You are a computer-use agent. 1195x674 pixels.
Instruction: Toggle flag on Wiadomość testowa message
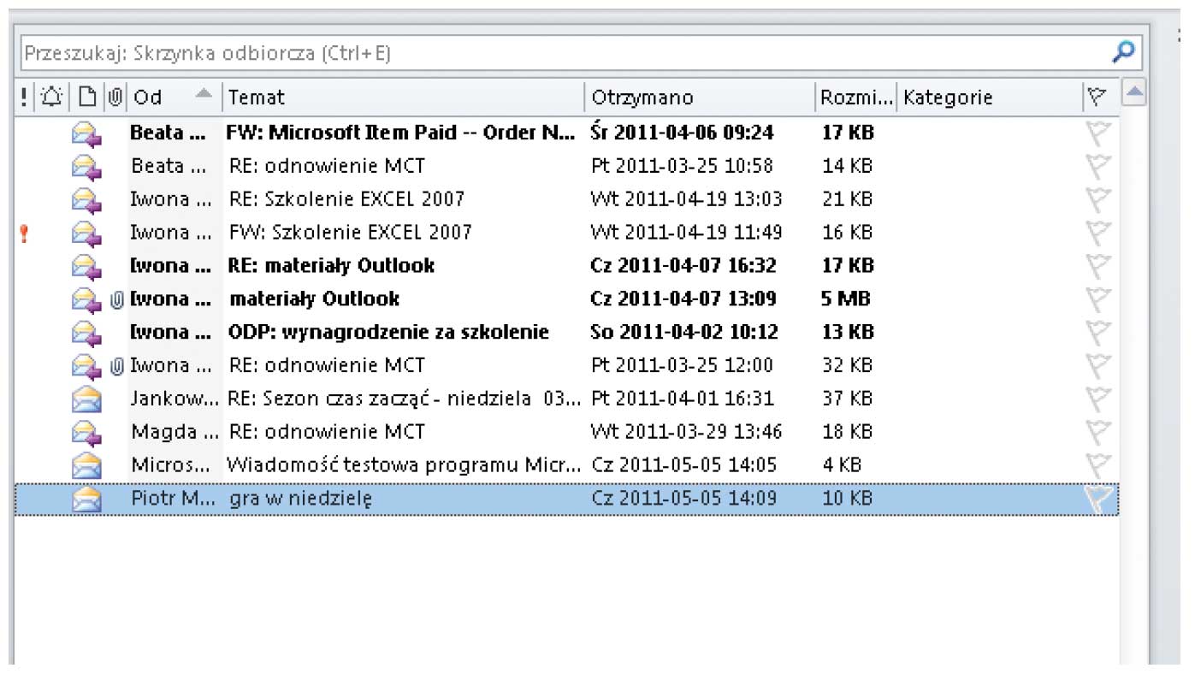(x=1097, y=465)
